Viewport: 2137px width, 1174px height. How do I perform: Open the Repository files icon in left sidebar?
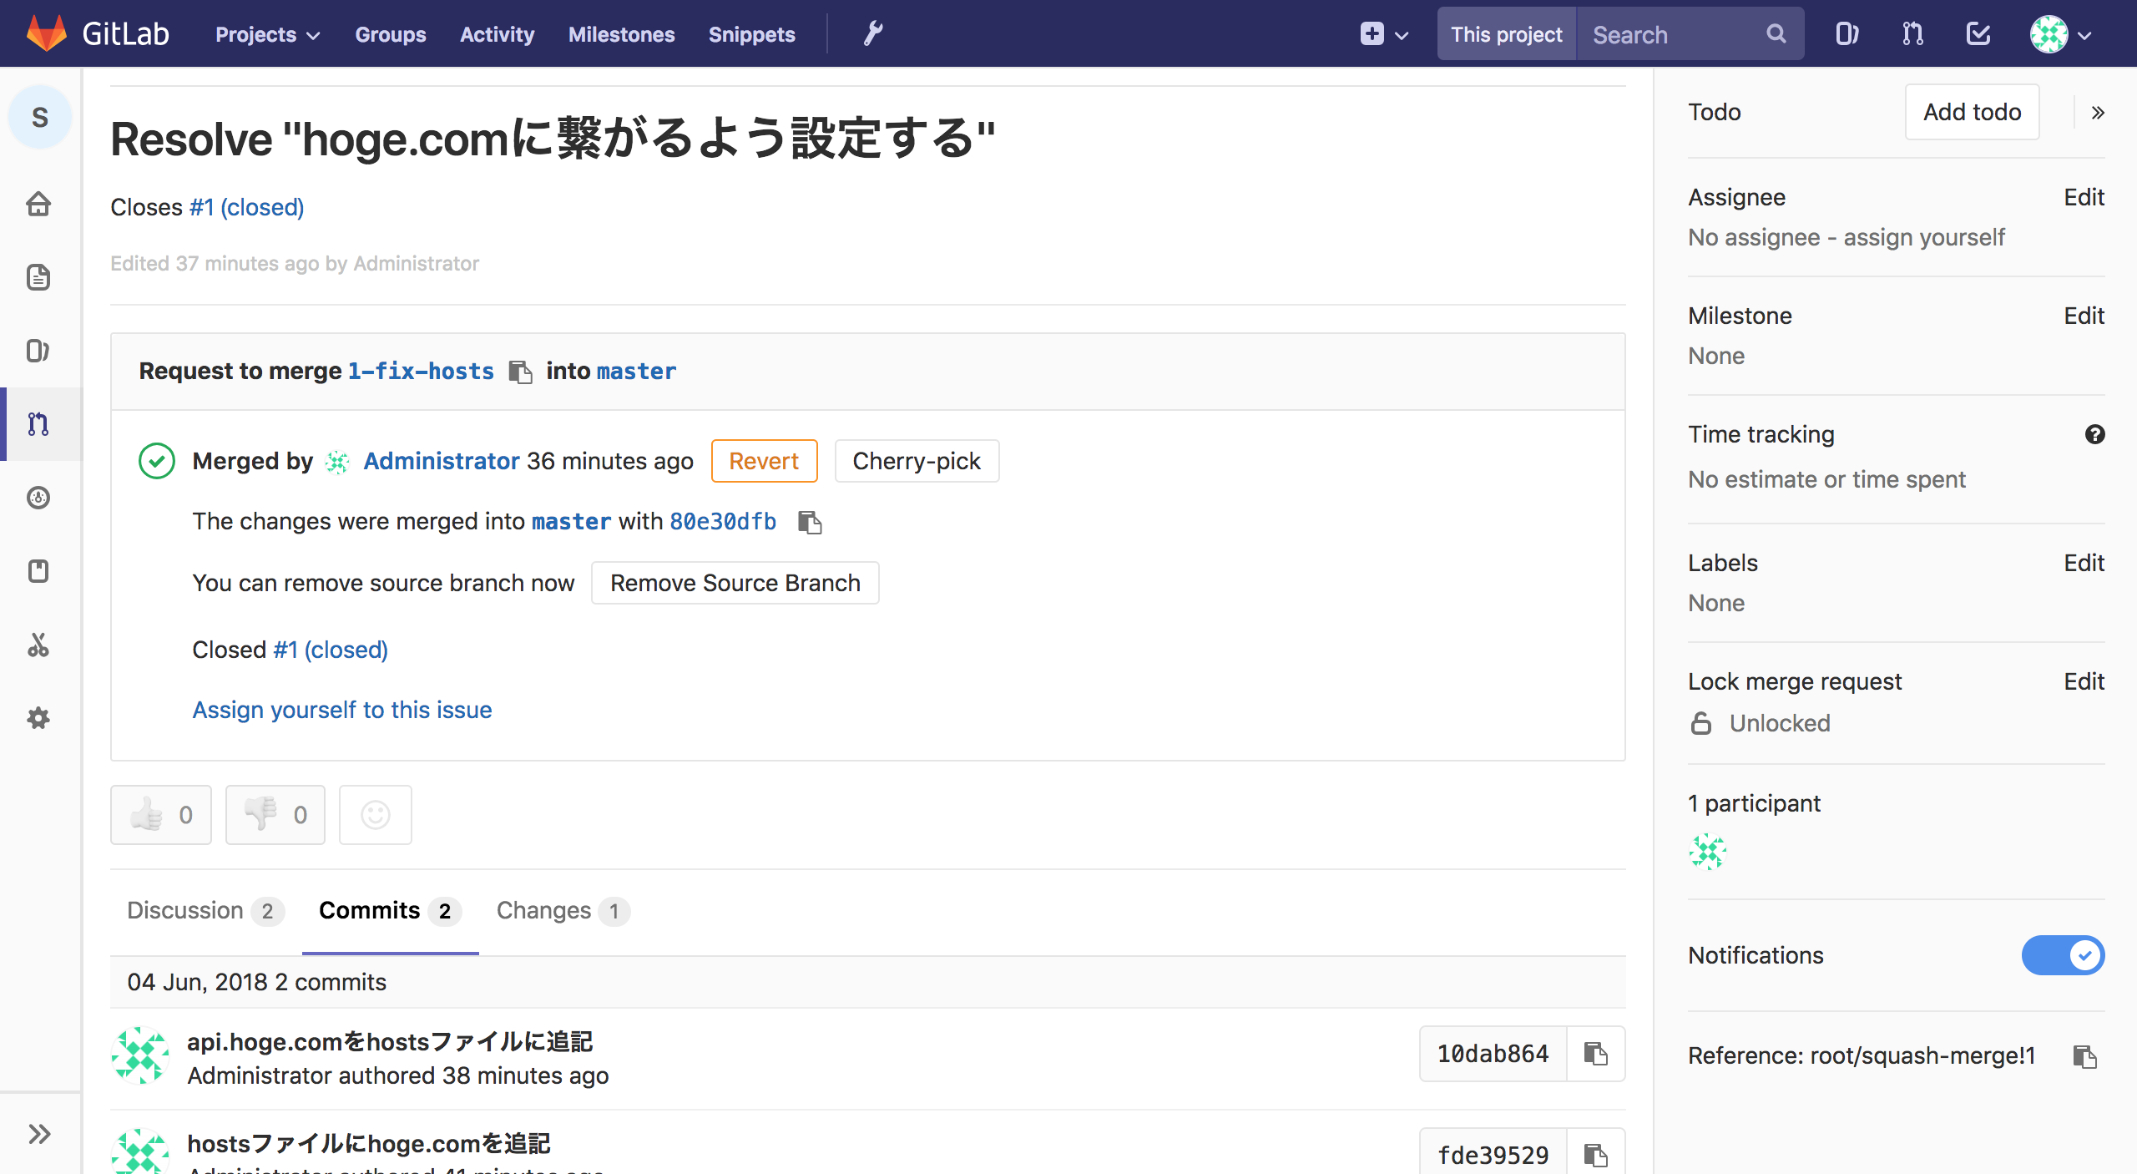[38, 277]
